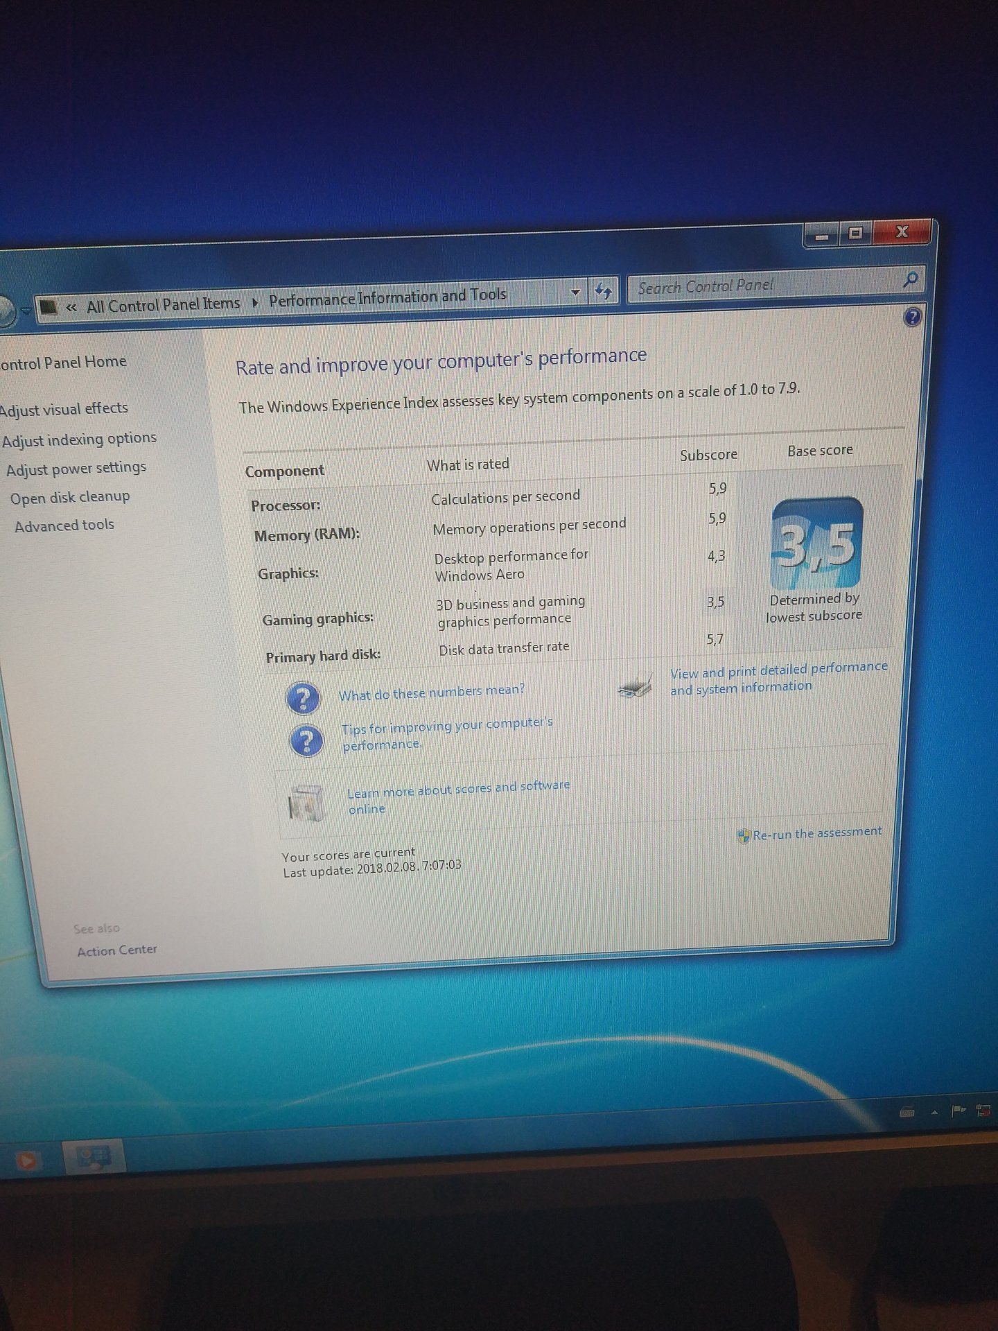Open What do these numbers mean link
998x1331 pixels.
[431, 693]
